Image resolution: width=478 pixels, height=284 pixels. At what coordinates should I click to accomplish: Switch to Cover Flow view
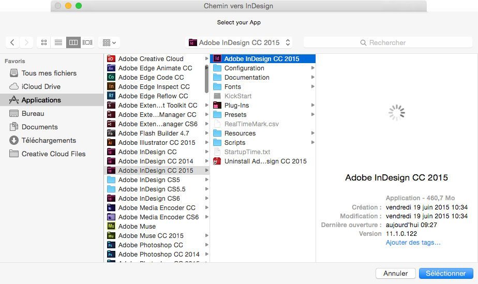coord(87,42)
